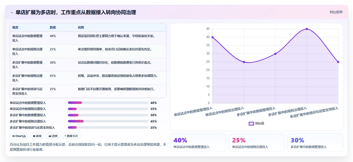353x162 pixels.
Task: Click table row name 多店扩展中的规则治理投入
Action: click(x=27, y=78)
